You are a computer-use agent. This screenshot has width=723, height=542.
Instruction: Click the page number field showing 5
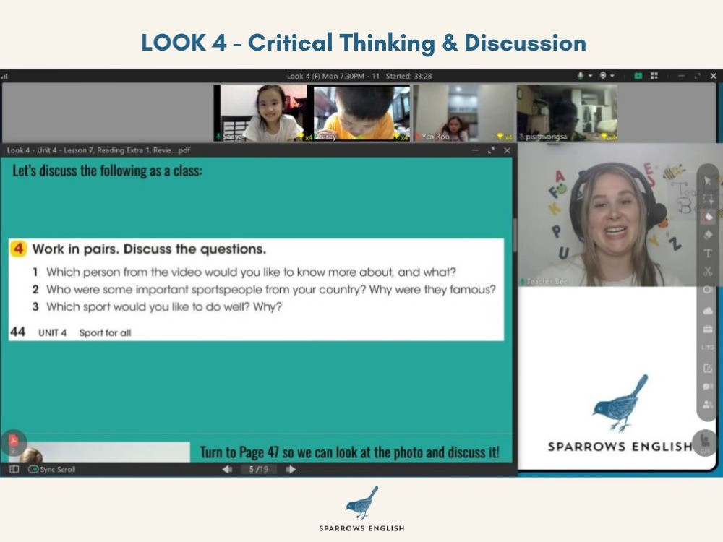(x=252, y=469)
